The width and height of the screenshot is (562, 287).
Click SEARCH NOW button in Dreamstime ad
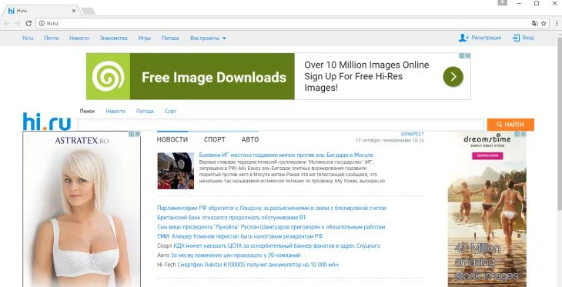tap(487, 156)
